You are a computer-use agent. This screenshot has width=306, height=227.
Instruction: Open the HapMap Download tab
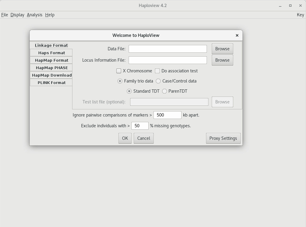[51, 75]
